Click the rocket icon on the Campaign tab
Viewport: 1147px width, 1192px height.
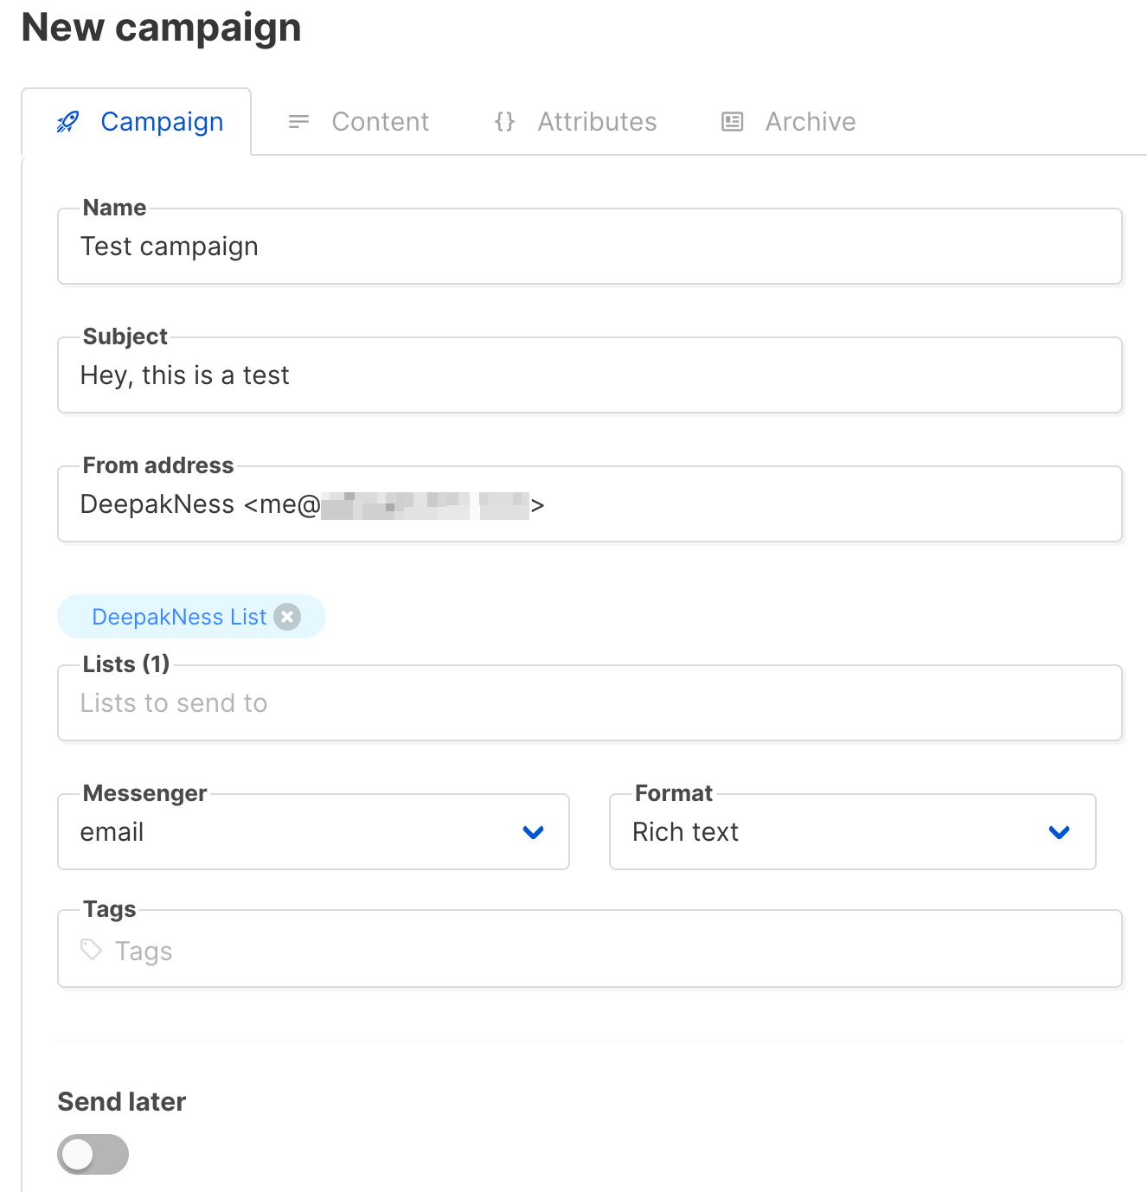click(68, 122)
